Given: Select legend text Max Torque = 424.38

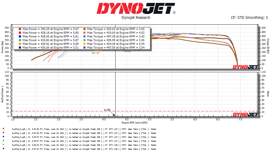Looking at the screenshot, I should point(101,44).
